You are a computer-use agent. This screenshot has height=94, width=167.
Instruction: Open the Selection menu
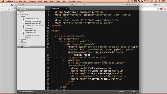tap(33, 1)
